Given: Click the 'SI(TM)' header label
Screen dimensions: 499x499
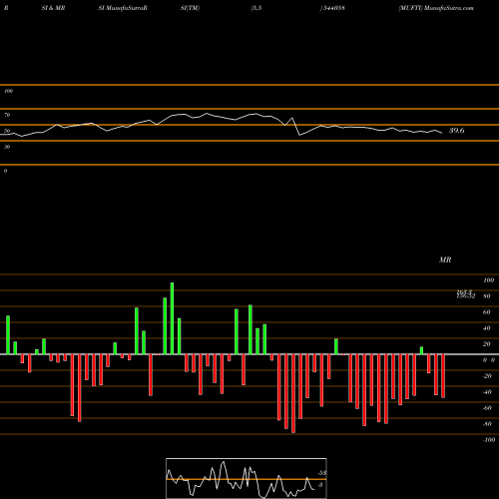Looking at the screenshot, I should click(190, 8).
